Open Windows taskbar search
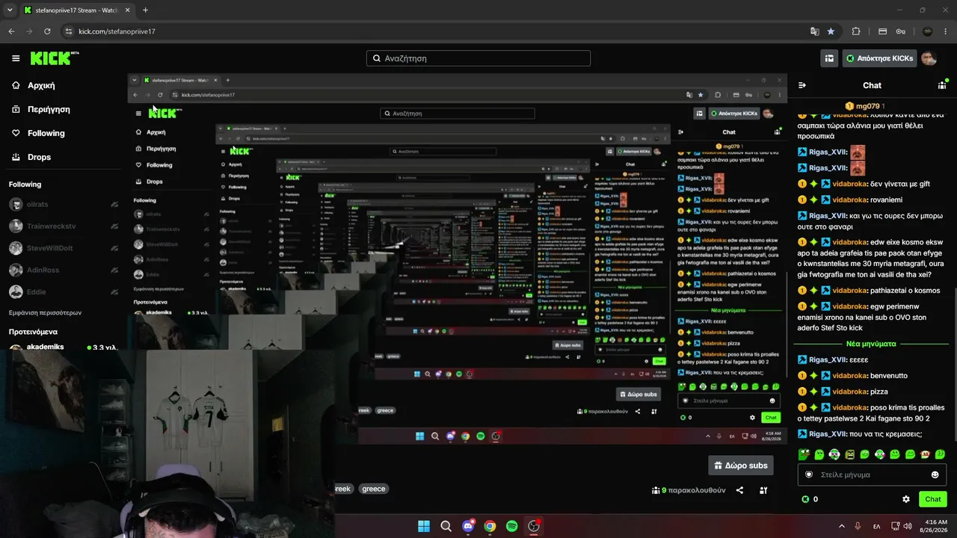 [446, 526]
